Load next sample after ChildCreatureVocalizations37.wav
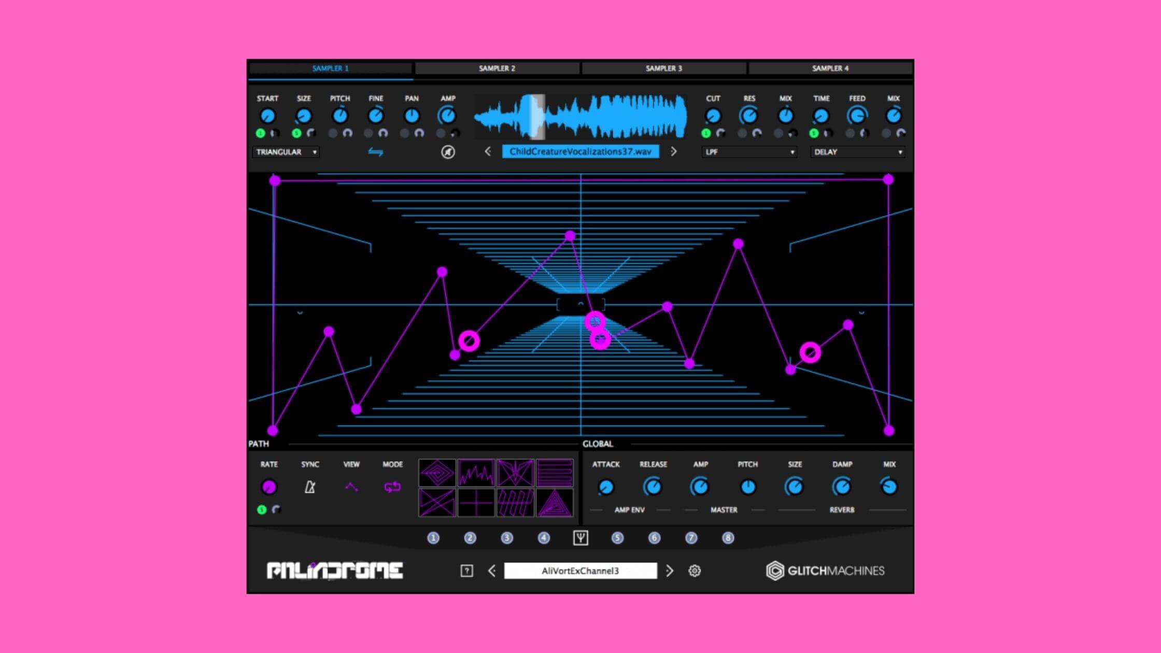 673,151
